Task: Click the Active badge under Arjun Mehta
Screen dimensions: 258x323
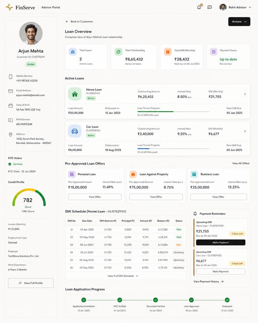Action: pyautogui.click(x=31, y=64)
